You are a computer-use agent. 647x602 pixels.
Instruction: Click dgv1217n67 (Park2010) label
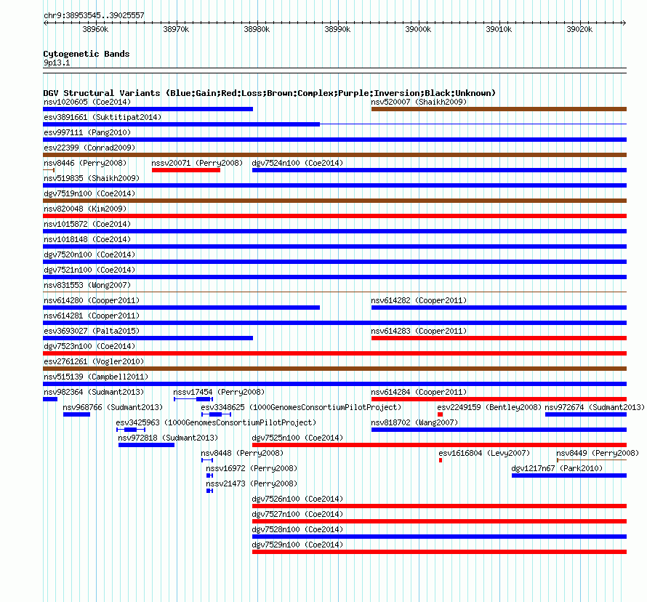point(557,468)
